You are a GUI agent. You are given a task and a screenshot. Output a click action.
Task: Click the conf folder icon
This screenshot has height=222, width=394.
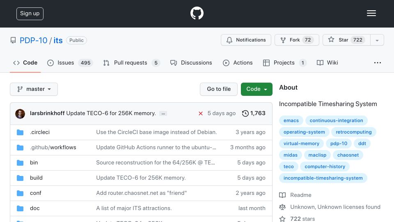[x=20, y=193]
